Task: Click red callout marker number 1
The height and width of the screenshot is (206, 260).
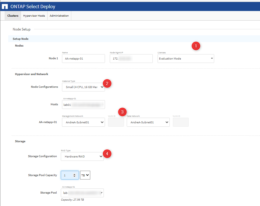Action: point(196,46)
